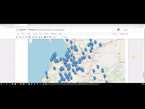Open a new browser tab with plus

pos(29,25)
